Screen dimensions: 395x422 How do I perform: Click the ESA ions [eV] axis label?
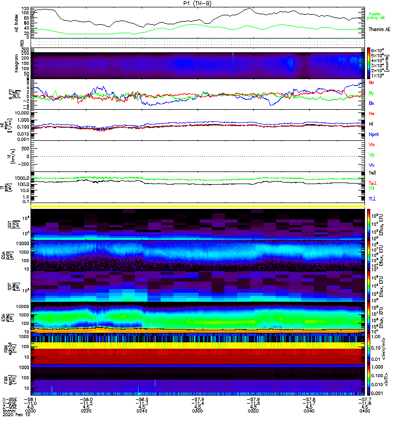point(8,256)
